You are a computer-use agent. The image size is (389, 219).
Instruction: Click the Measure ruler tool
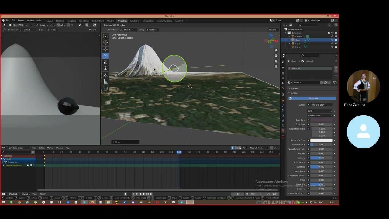(105, 82)
